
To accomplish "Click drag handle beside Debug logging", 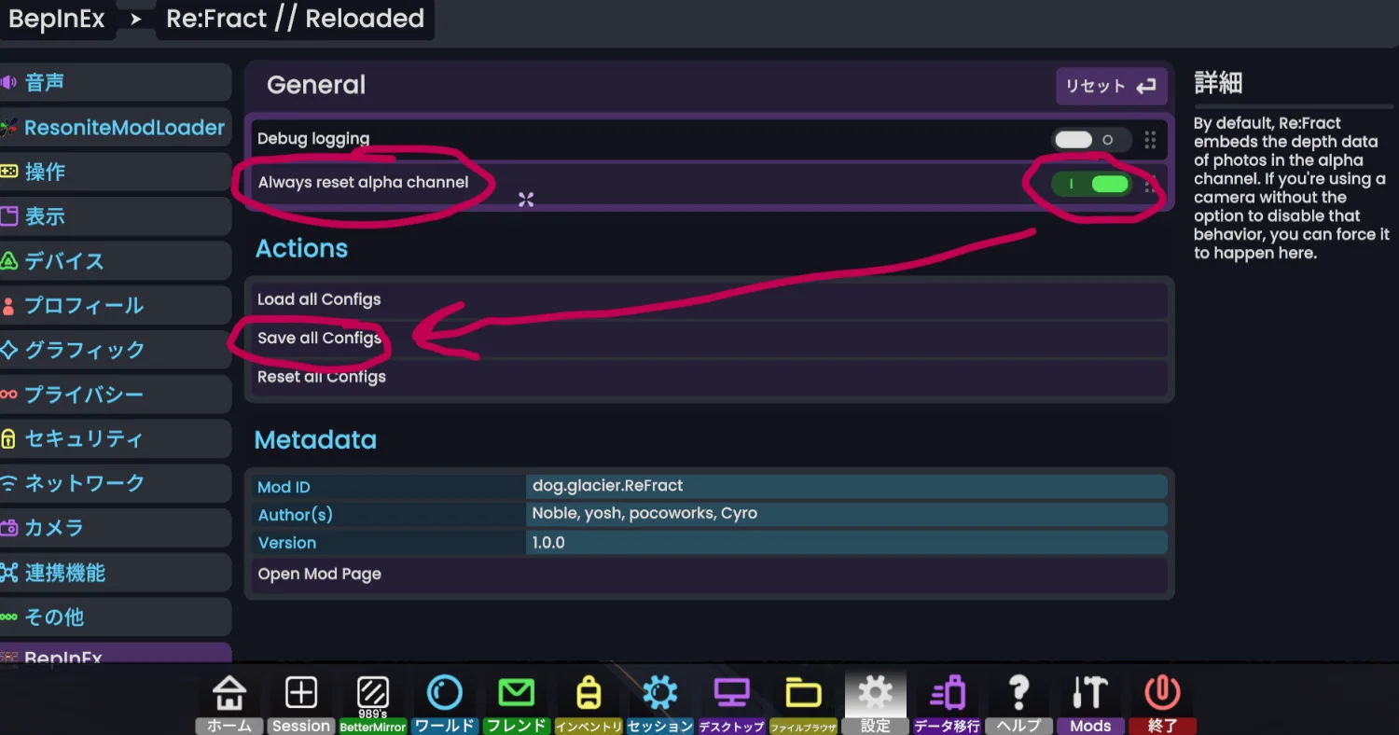I will 1150,140.
